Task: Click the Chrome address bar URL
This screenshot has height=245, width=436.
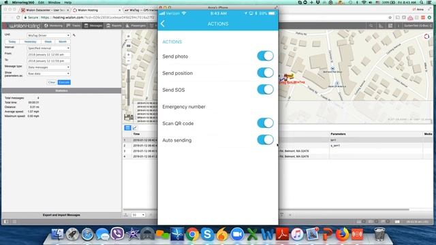Action: (97, 18)
